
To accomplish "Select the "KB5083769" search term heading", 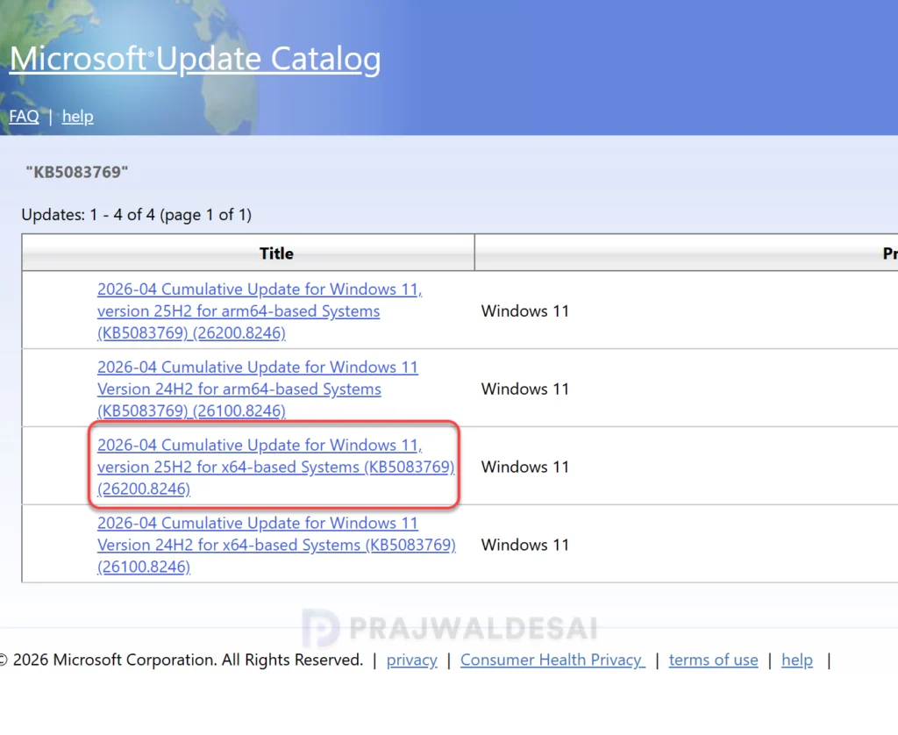I will (77, 172).
